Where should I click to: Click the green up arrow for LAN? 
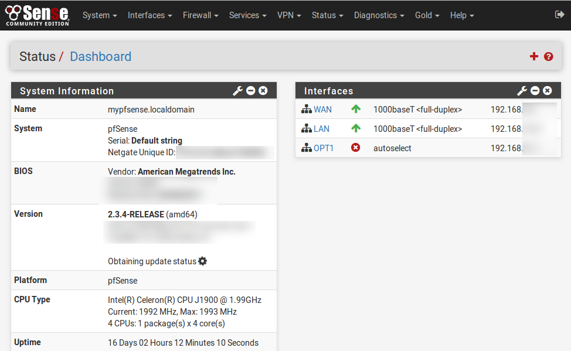tap(356, 128)
